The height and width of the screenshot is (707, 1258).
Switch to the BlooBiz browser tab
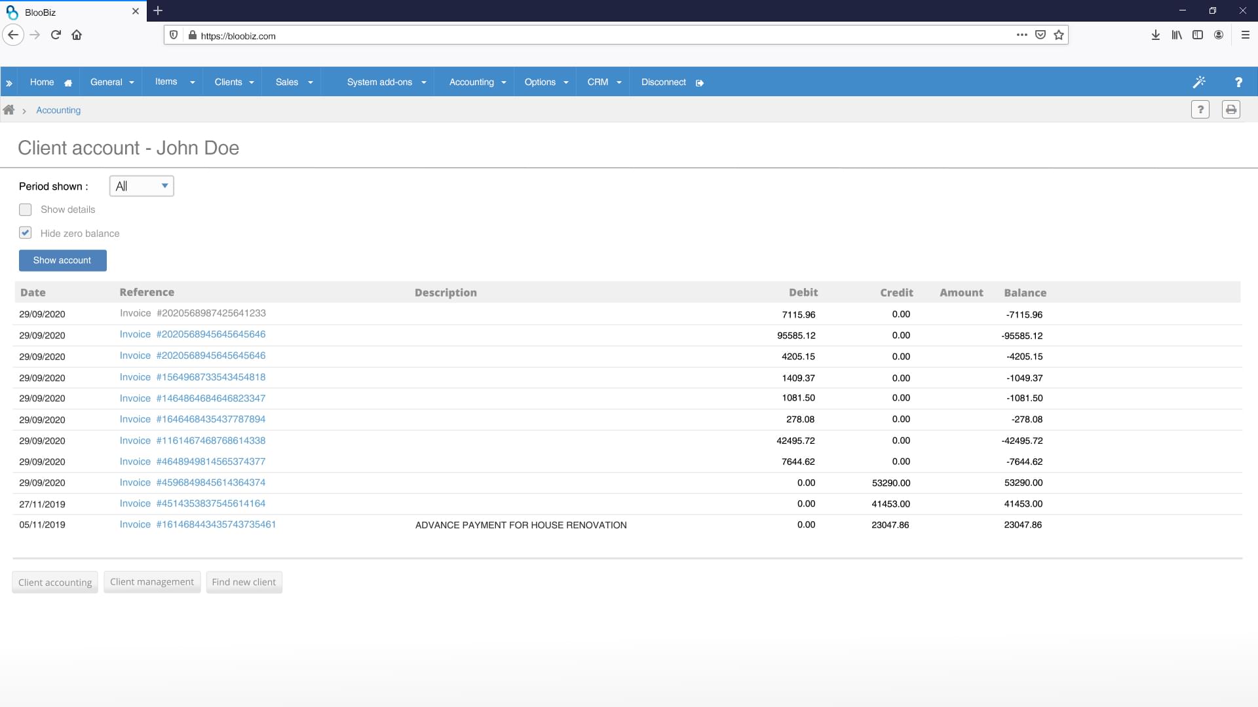[x=72, y=11]
